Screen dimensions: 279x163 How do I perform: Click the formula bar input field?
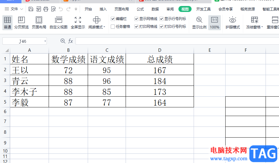(x=177, y=41)
